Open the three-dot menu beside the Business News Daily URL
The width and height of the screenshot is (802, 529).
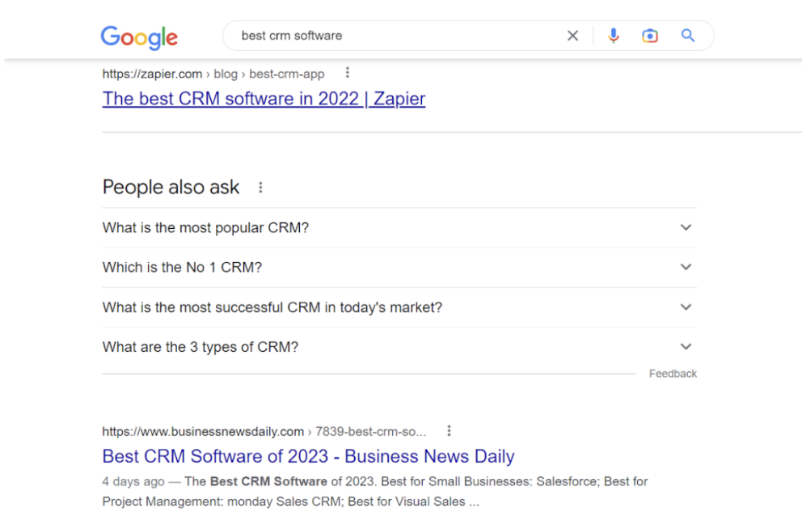pyautogui.click(x=450, y=431)
